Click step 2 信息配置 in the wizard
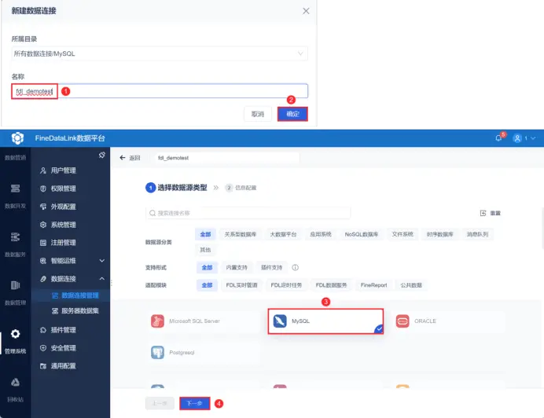Viewport: 544px width, 418px height. click(241, 188)
